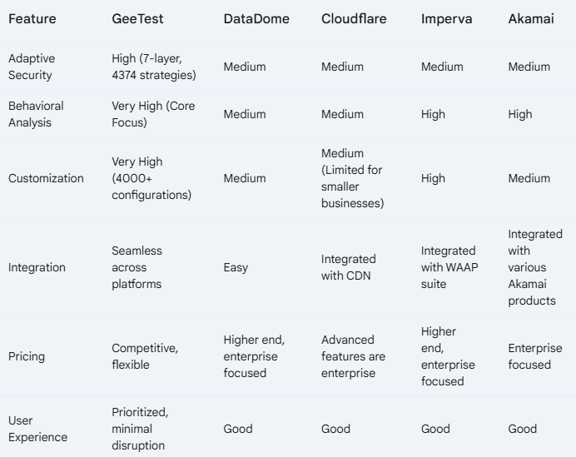
Task: Click the Feature column header
Action: (x=32, y=19)
